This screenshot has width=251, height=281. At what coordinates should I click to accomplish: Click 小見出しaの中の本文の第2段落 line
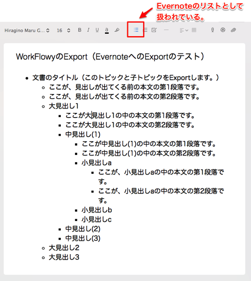[x=161, y=196]
